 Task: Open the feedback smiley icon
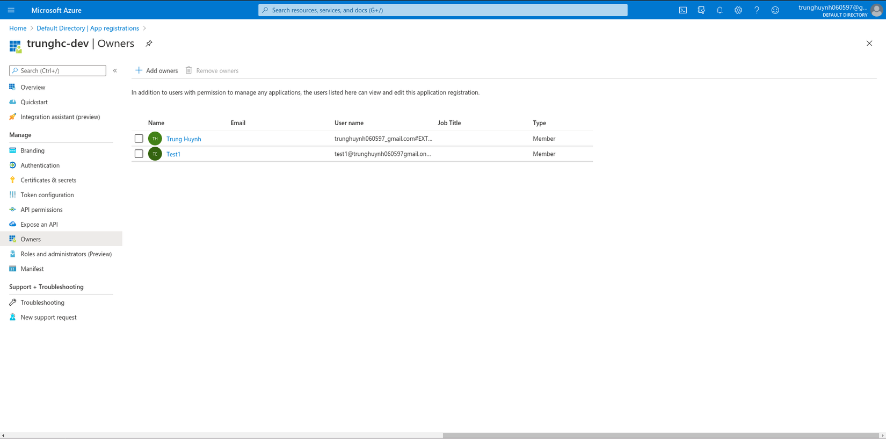[775, 10]
